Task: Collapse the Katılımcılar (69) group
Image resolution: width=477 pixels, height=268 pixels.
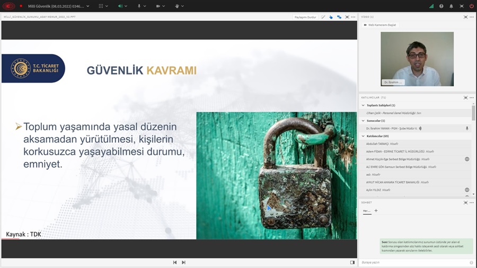Action: click(x=363, y=136)
